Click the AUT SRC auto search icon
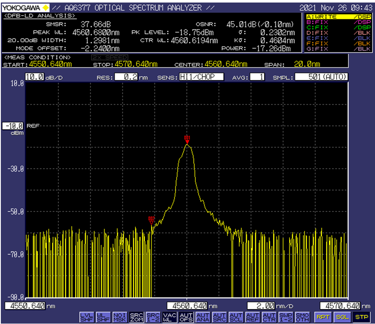This screenshot has height=324, width=375. pyautogui.click(x=219, y=317)
